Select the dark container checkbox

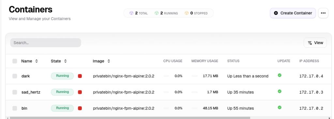click(15, 76)
